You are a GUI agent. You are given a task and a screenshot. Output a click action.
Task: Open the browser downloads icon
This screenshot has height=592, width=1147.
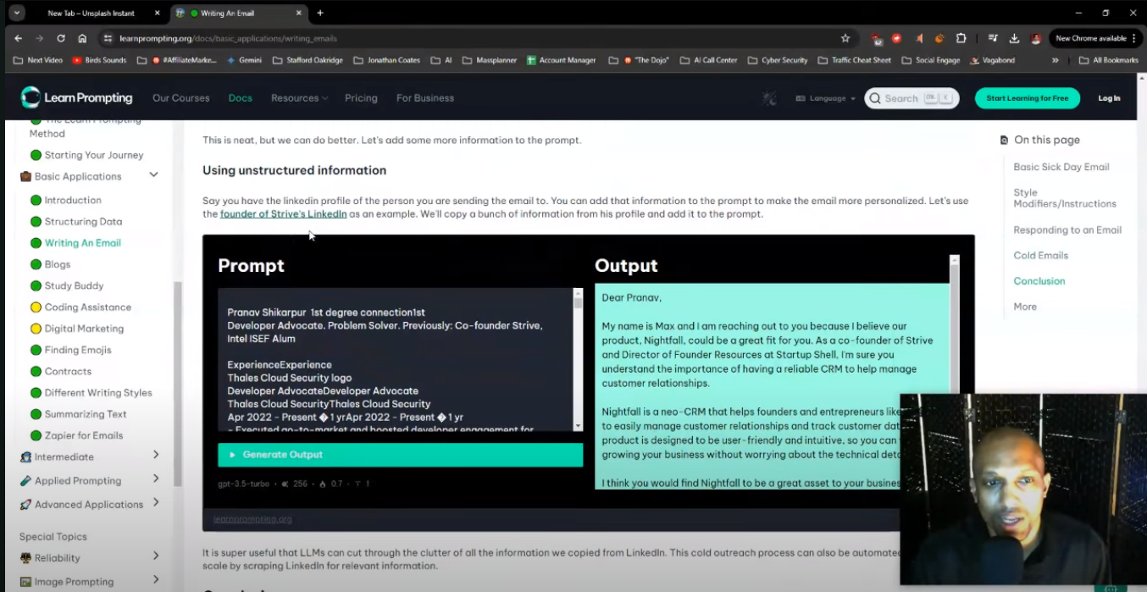pyautogui.click(x=1014, y=38)
